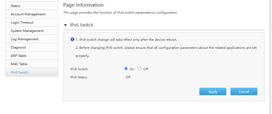Click the Off label next to radio
The image size is (272, 114).
tap(146, 69)
